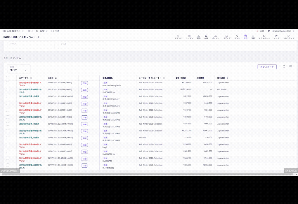Tick the select-all checkbox in table header

click(x=8, y=78)
